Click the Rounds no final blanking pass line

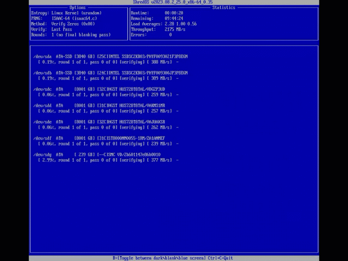[x=71, y=35]
